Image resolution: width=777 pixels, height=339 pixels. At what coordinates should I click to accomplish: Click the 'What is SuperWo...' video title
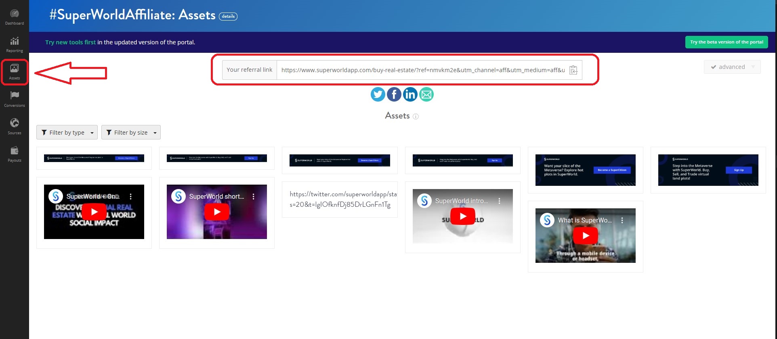585,220
